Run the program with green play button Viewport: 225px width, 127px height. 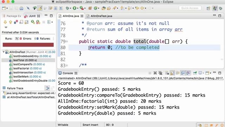[75, 8]
